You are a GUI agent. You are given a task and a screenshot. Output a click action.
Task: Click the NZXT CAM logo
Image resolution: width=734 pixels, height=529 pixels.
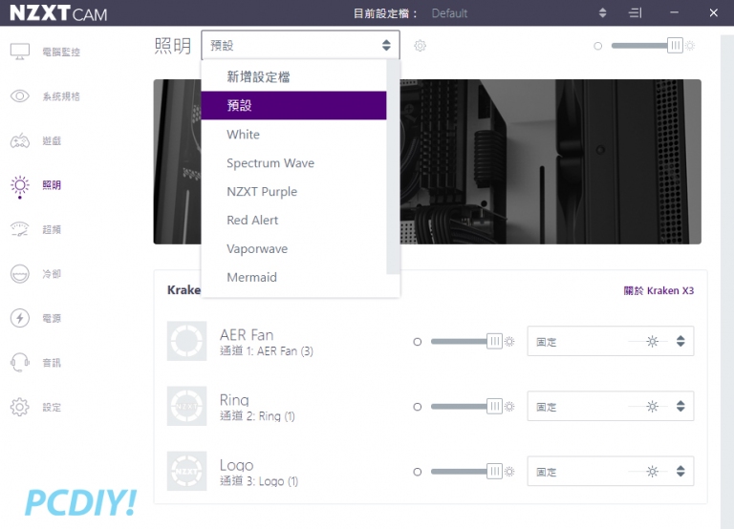(58, 13)
